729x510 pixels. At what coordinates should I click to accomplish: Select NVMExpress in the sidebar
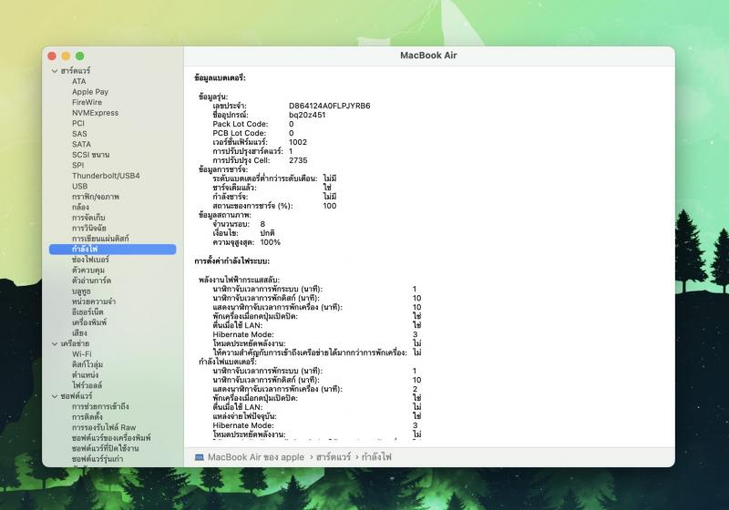(96, 113)
